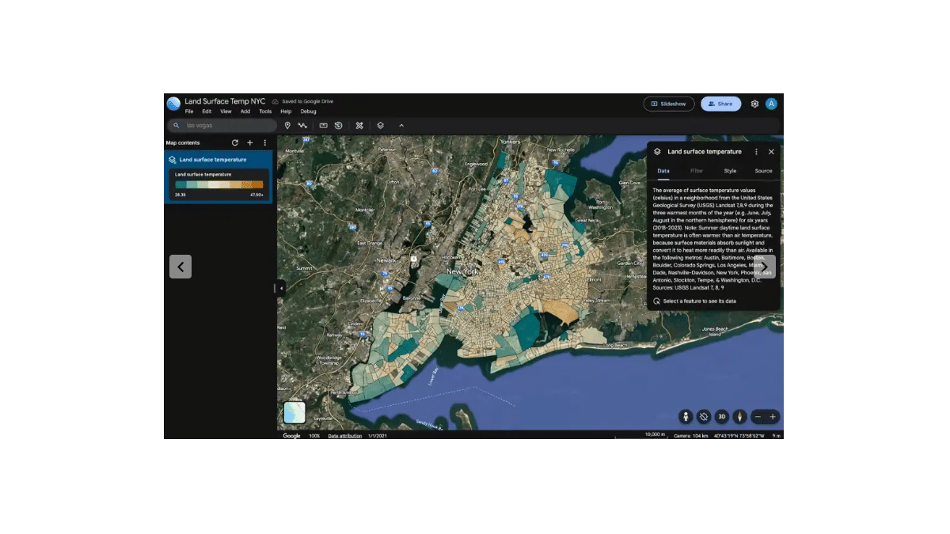
Task: Open the Debug menu
Action: [308, 112]
